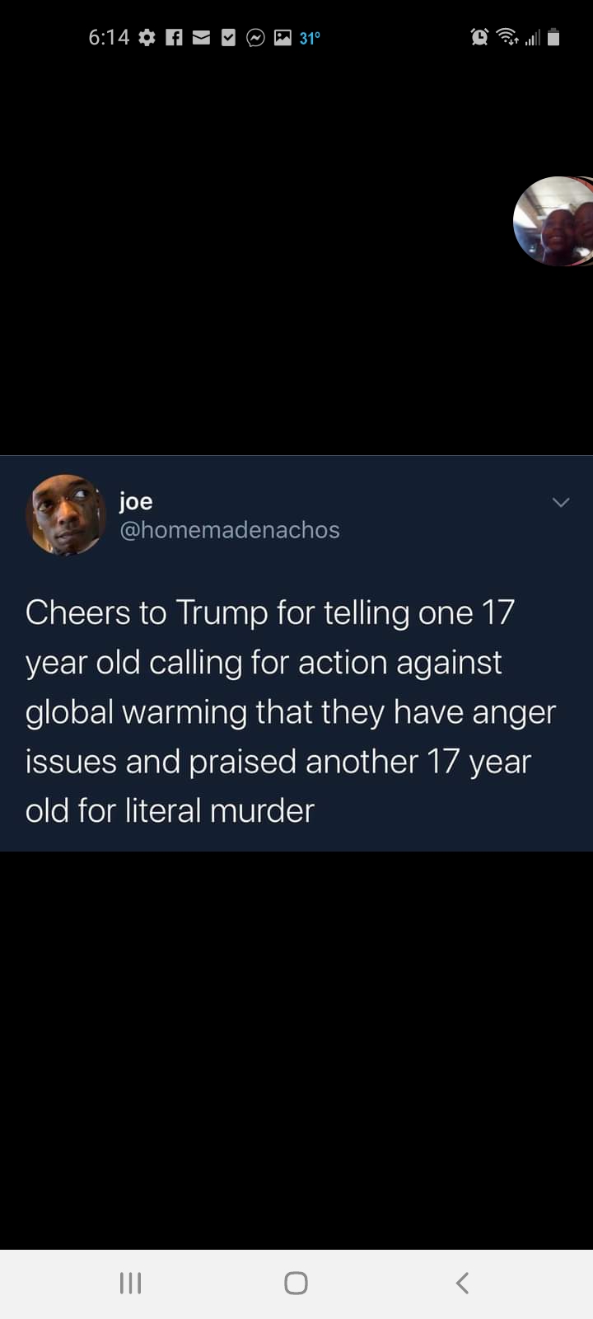Open the Facebook notification icon
The height and width of the screenshot is (1319, 593).
(174, 37)
